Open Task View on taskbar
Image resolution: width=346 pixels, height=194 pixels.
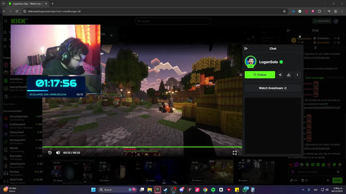tap(142, 190)
